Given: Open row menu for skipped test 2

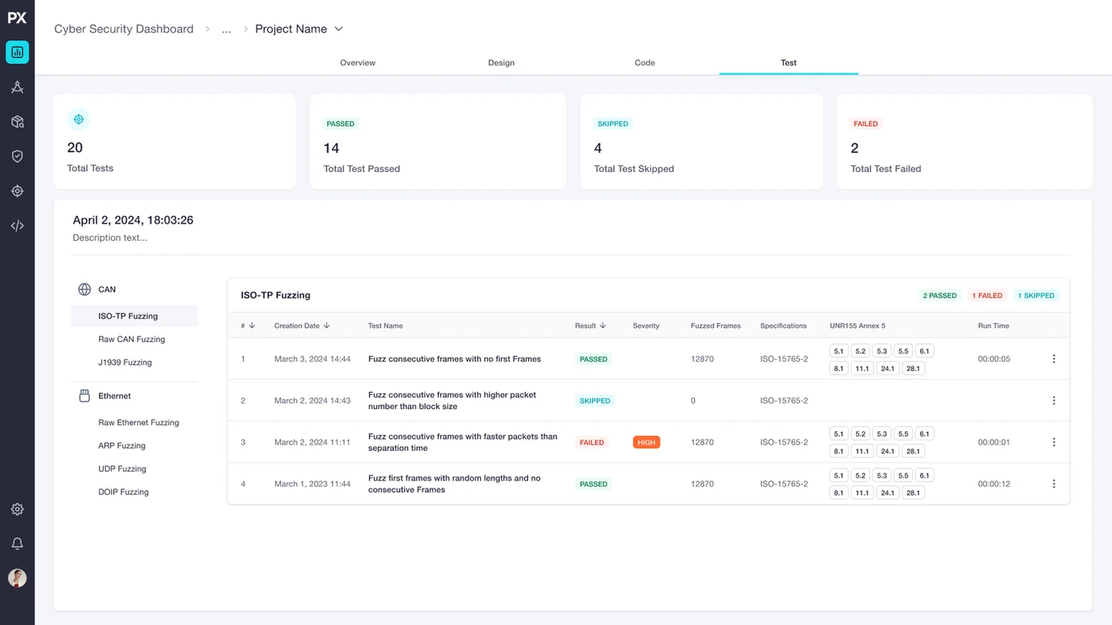Looking at the screenshot, I should pos(1054,400).
